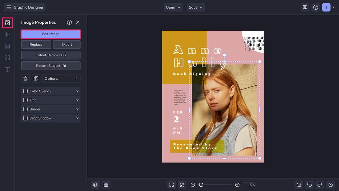The width and height of the screenshot is (339, 191).
Task: Open the Save dropdown menu
Action: point(196,7)
